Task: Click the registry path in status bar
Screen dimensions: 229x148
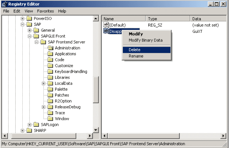Action: click(93, 144)
